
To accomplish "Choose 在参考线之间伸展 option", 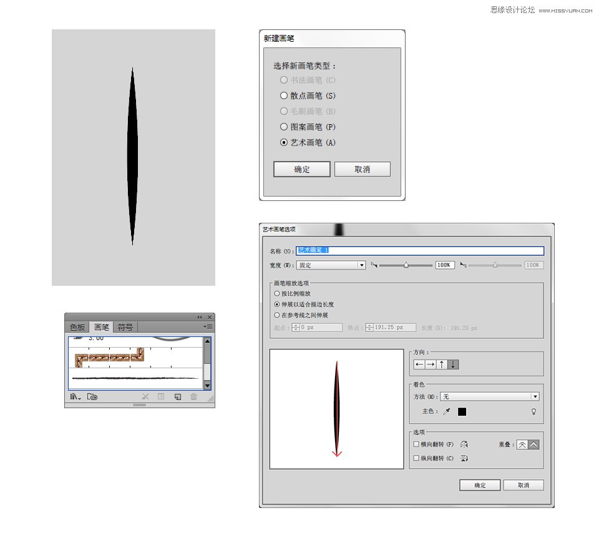I will pos(277,315).
